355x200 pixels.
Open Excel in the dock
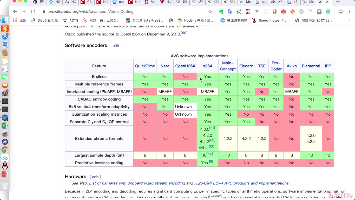pyautogui.click(x=5, y=126)
